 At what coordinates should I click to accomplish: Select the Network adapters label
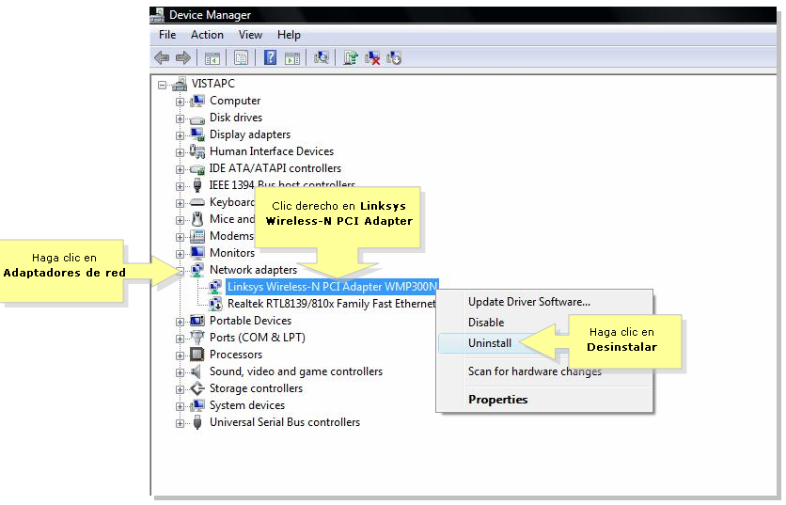point(253,270)
